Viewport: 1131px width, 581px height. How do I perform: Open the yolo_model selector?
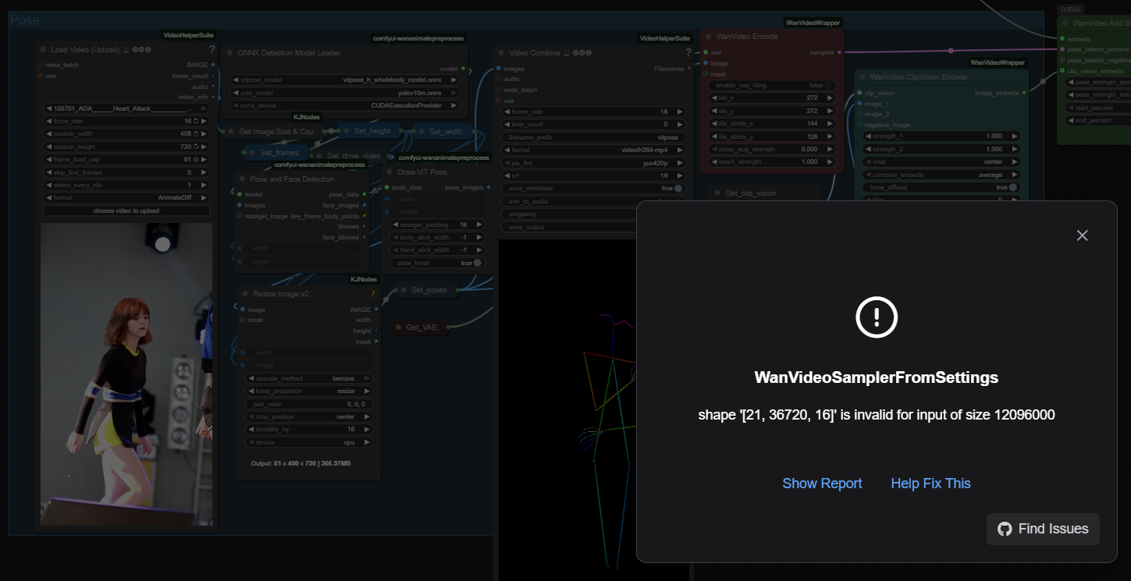[344, 92]
